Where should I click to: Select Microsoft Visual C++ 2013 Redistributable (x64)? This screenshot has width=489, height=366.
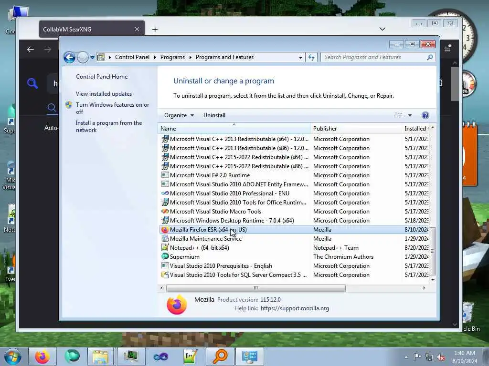click(294, 139)
